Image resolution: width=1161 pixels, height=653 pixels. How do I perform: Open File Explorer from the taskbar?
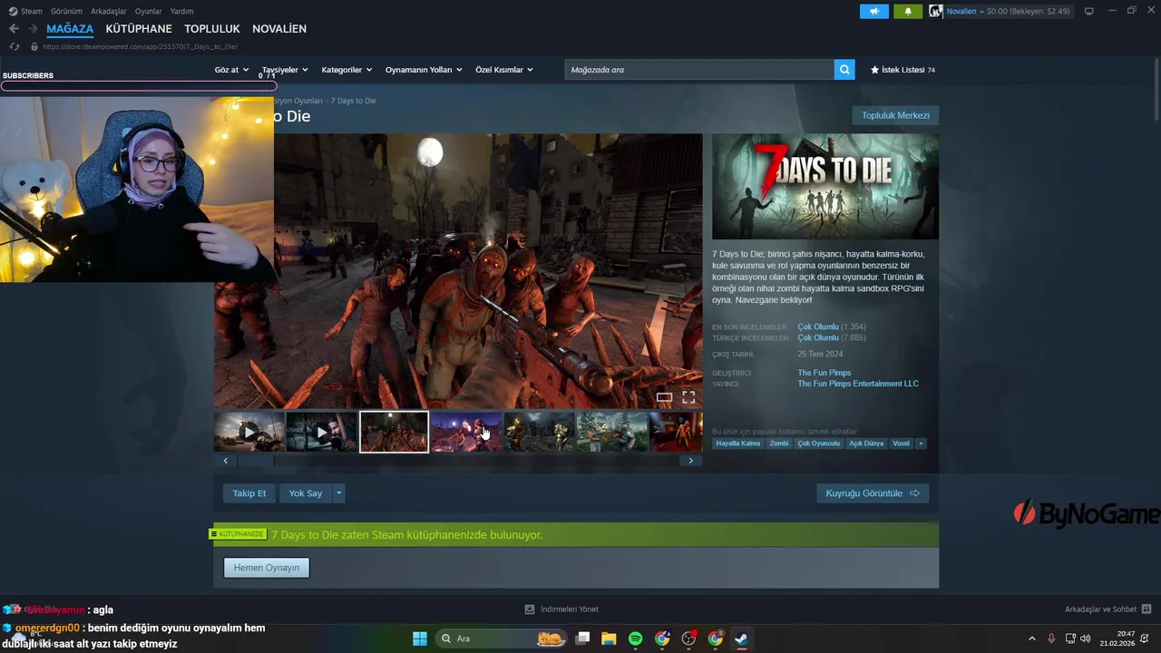[609, 638]
